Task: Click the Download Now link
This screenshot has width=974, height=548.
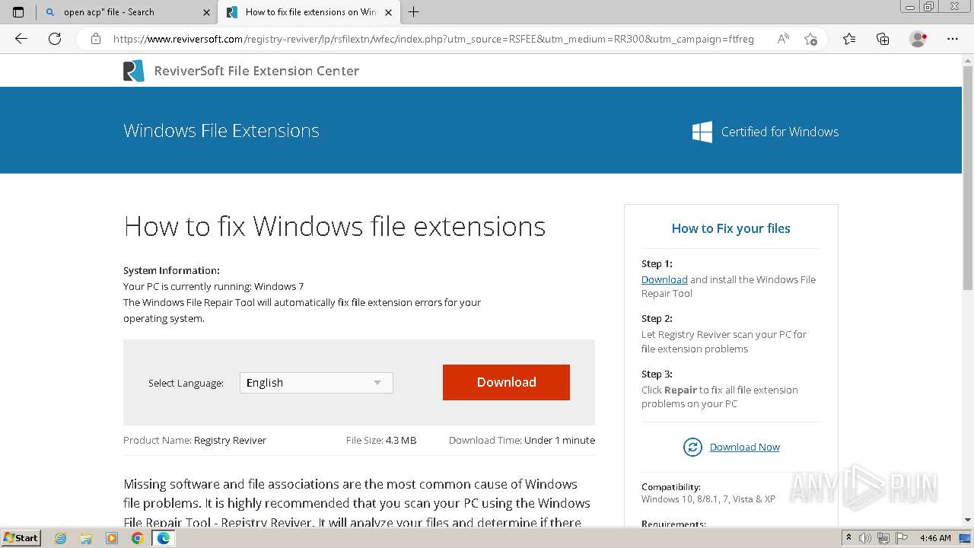Action: pyautogui.click(x=745, y=447)
